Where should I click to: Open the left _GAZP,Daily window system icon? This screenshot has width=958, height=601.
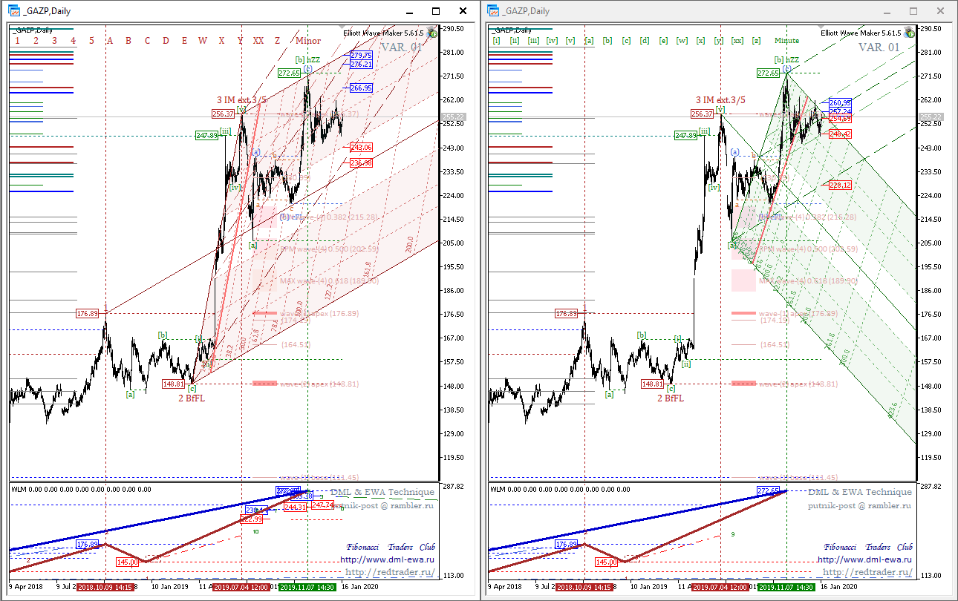(x=13, y=10)
